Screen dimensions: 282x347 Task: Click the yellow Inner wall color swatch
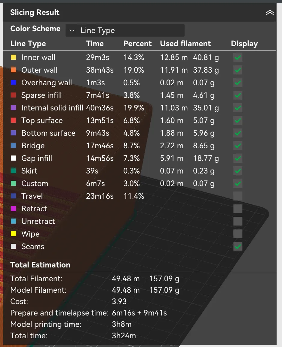13,57
